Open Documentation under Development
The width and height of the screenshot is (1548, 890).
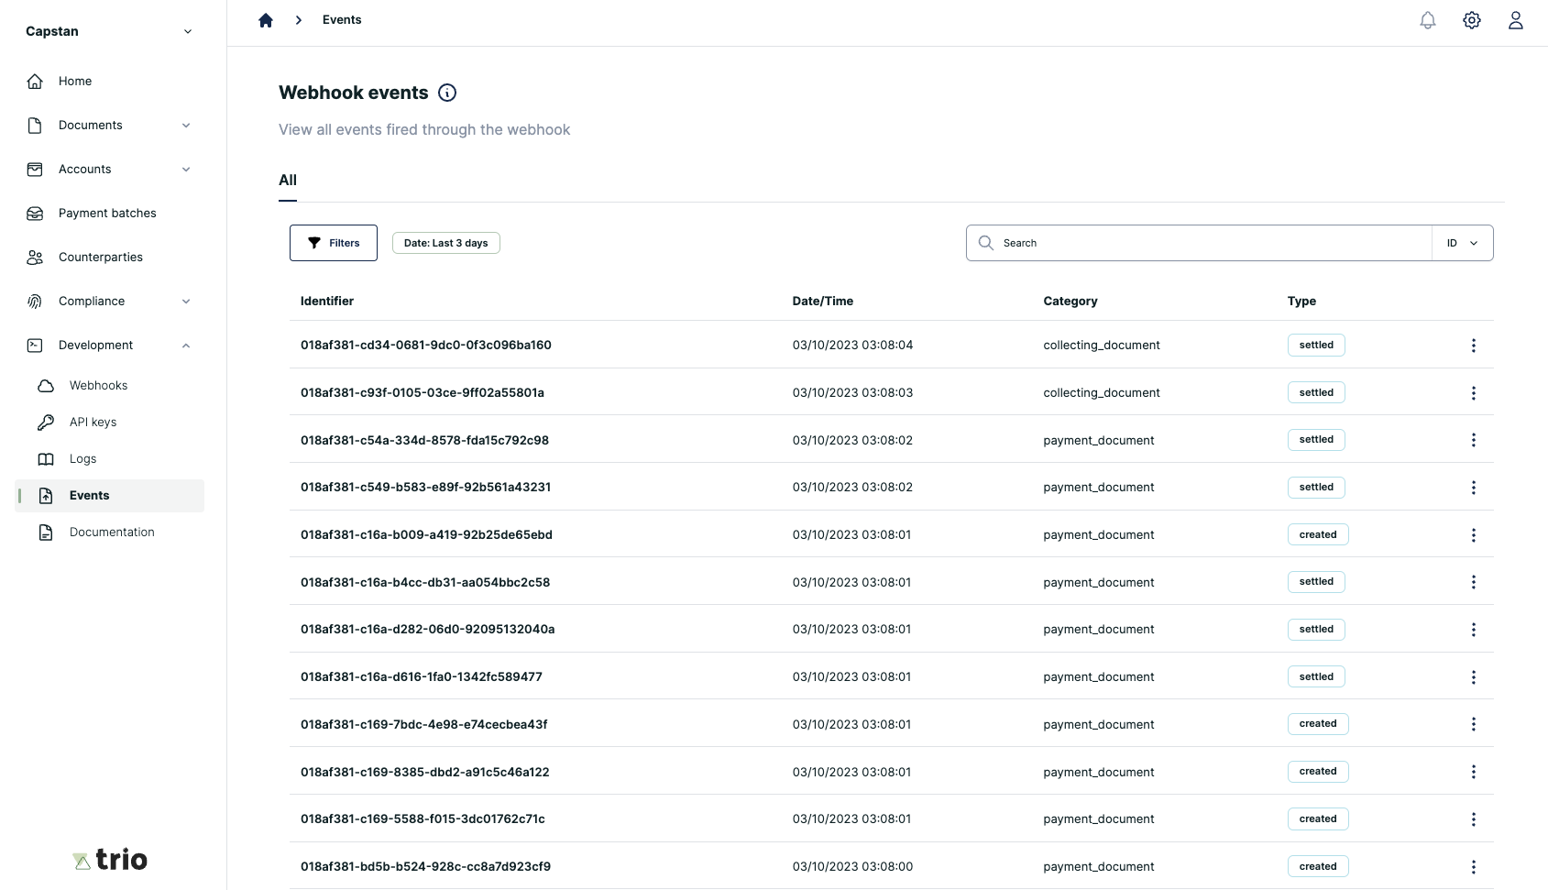click(110, 533)
